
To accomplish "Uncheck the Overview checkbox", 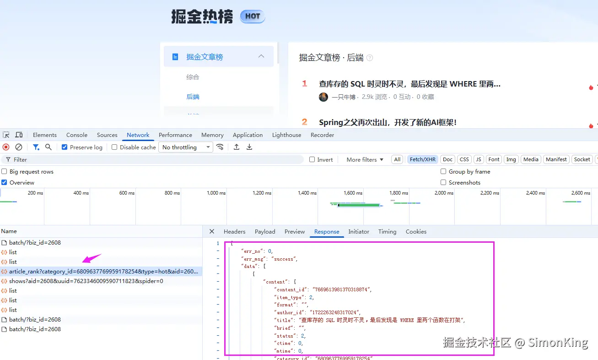I will point(4,182).
